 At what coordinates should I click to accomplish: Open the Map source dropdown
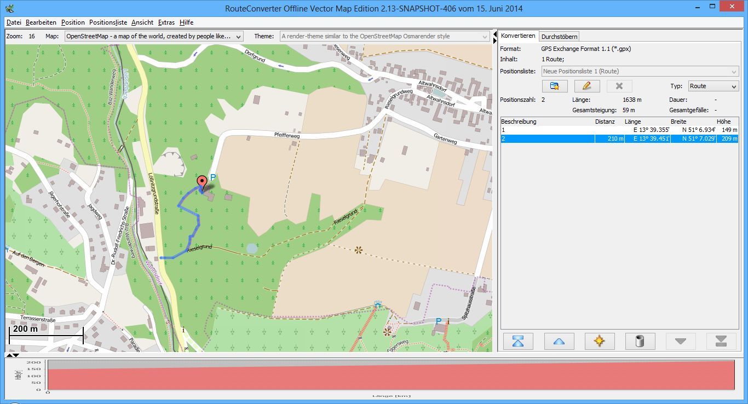[x=154, y=36]
